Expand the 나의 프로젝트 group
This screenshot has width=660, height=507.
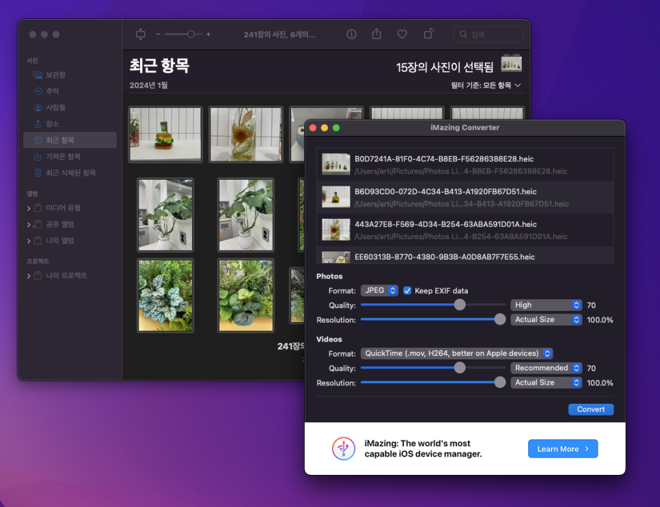point(29,276)
